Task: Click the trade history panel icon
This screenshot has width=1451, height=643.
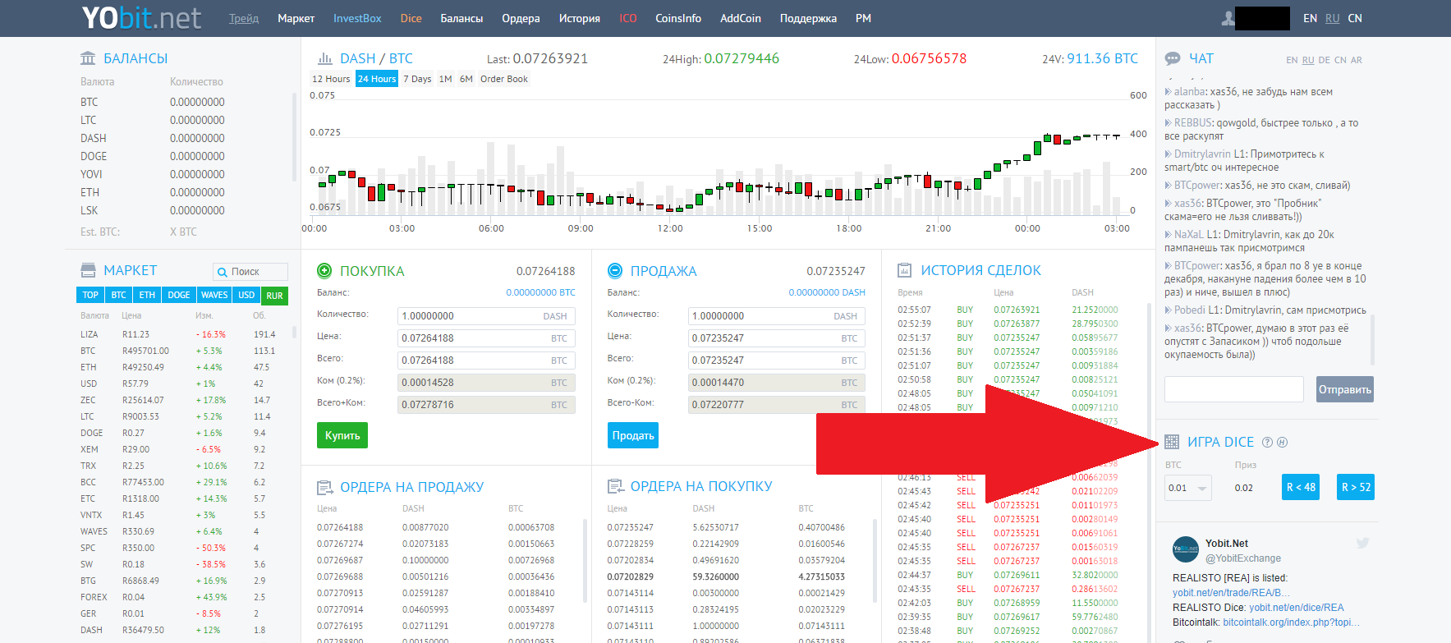Action: pos(905,270)
